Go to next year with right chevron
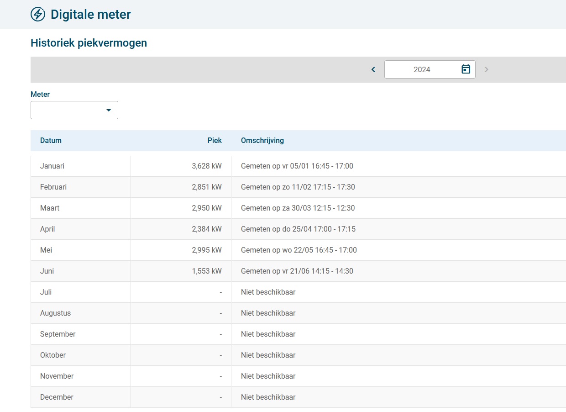Image resolution: width=566 pixels, height=412 pixels. (x=487, y=69)
